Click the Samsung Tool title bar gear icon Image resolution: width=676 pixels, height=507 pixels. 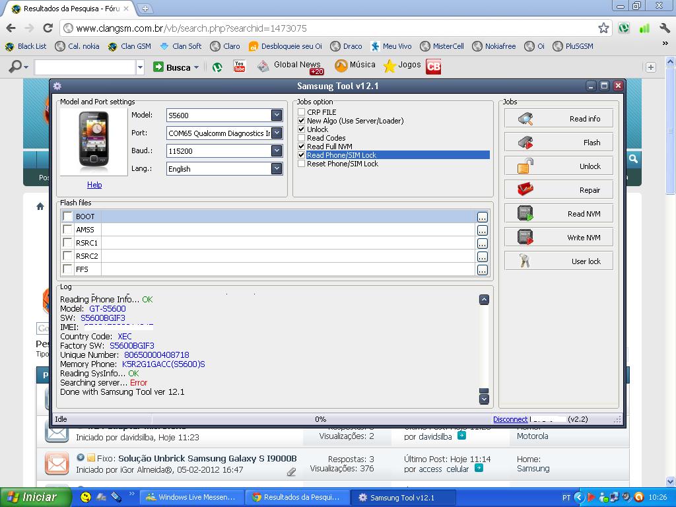click(x=57, y=86)
